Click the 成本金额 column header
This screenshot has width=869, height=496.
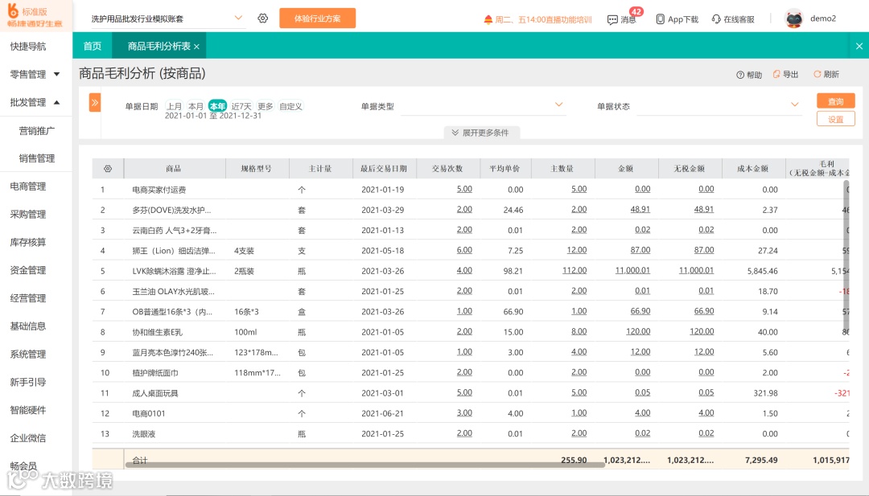(753, 168)
